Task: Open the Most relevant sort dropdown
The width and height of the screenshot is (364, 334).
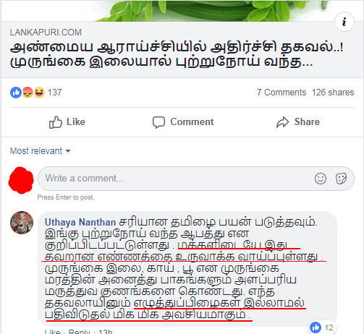Action: [x=40, y=151]
